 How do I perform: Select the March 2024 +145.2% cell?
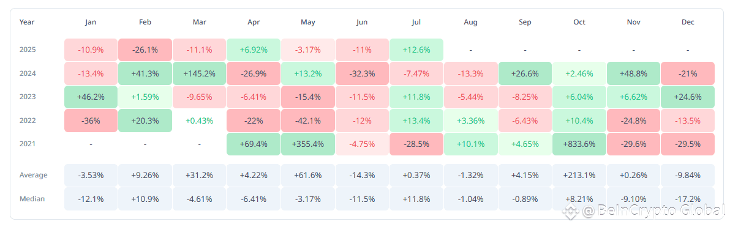[199, 73]
